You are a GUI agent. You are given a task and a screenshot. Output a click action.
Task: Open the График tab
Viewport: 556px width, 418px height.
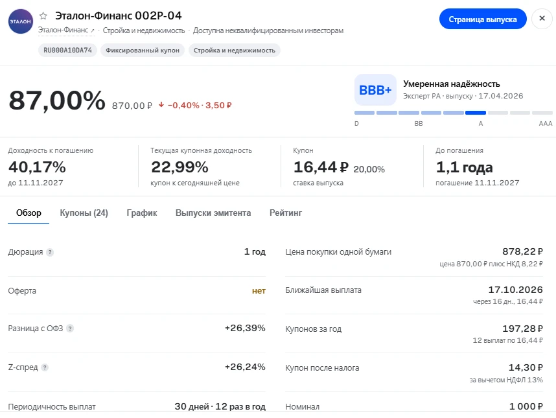(142, 213)
